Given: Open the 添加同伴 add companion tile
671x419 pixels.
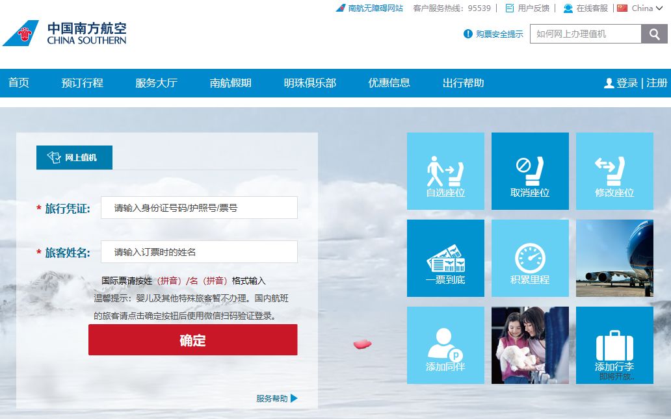Looking at the screenshot, I should pos(445,345).
